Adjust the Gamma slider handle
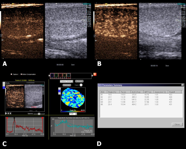This screenshot has width=186, height=149. [39, 114]
